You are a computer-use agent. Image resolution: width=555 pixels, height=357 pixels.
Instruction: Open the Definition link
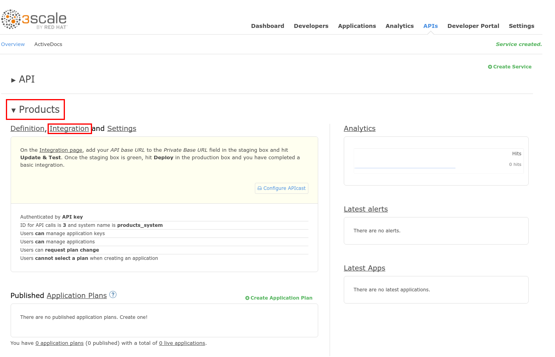point(27,129)
